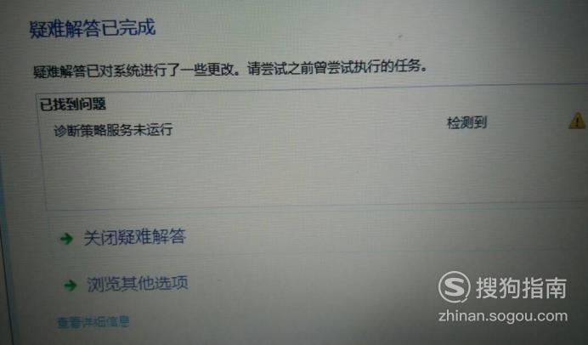The image size is (588, 345).
Task: Click the 疑难解答已完成 title heading
Action: coord(93,28)
